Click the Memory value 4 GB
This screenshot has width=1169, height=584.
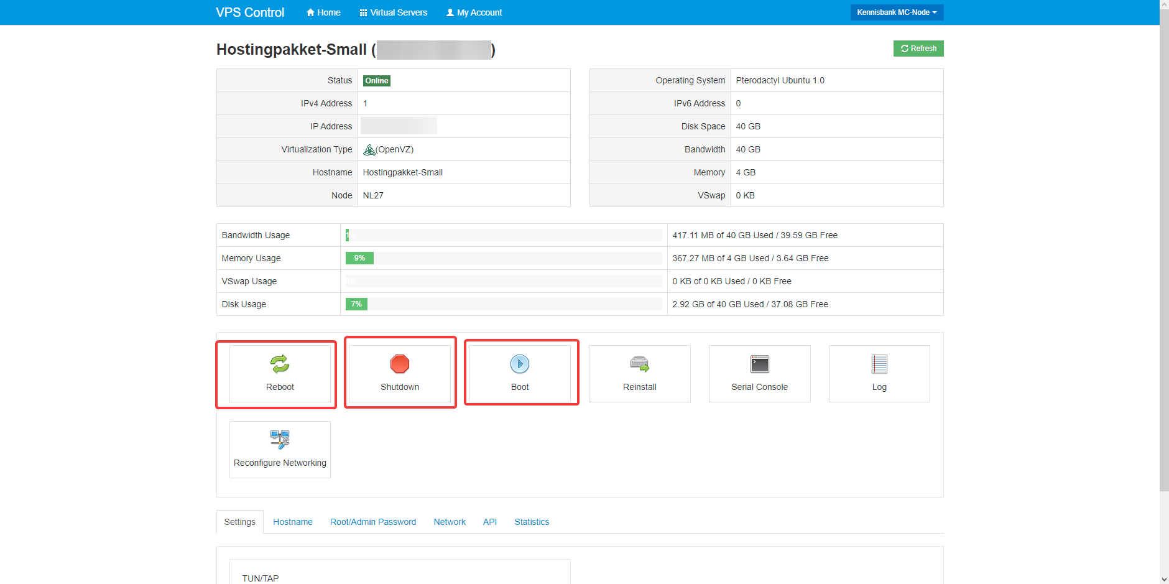point(746,172)
